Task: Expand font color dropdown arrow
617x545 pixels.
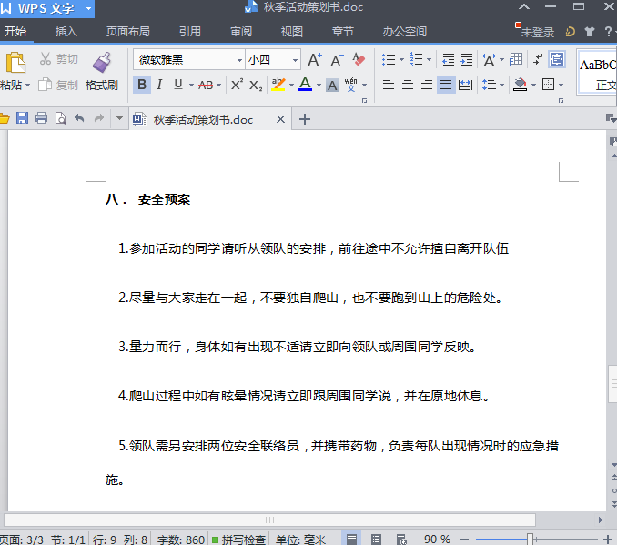Action: (x=319, y=85)
